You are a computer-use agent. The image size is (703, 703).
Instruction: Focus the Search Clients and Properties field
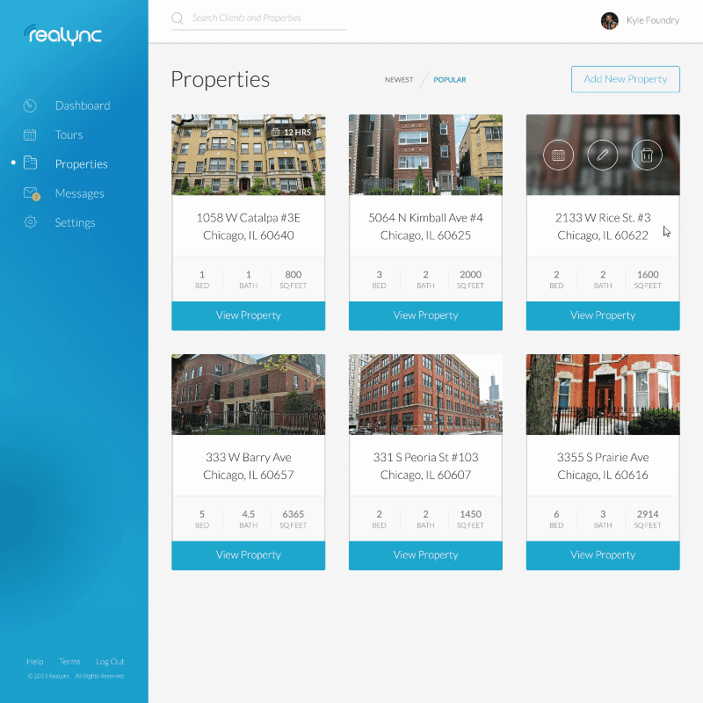point(259,18)
